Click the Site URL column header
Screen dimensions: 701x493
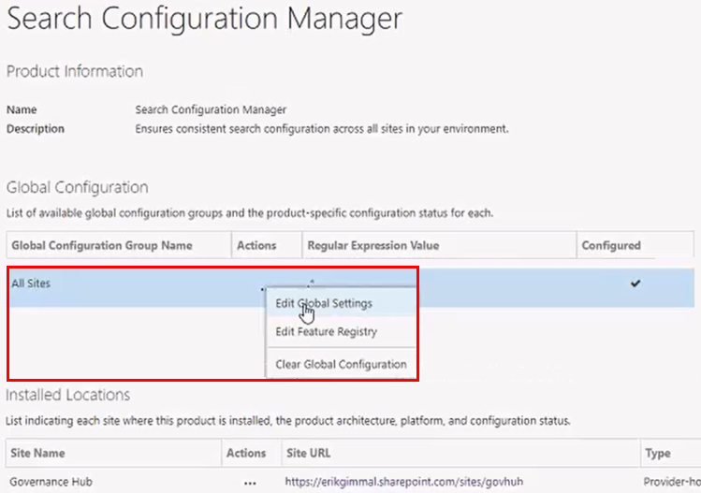(310, 453)
